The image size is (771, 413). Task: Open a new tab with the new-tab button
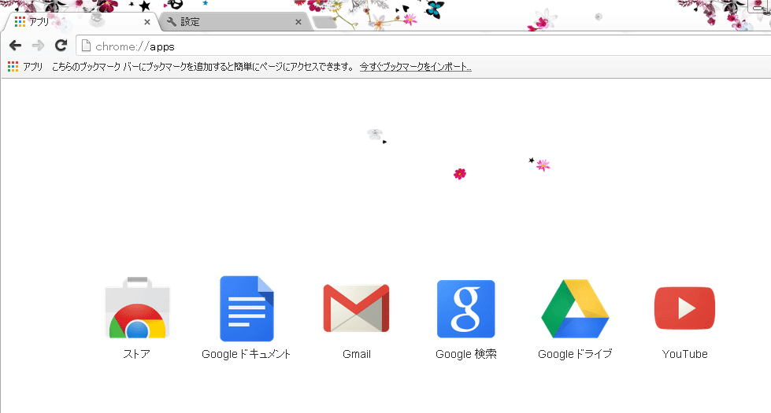click(324, 22)
